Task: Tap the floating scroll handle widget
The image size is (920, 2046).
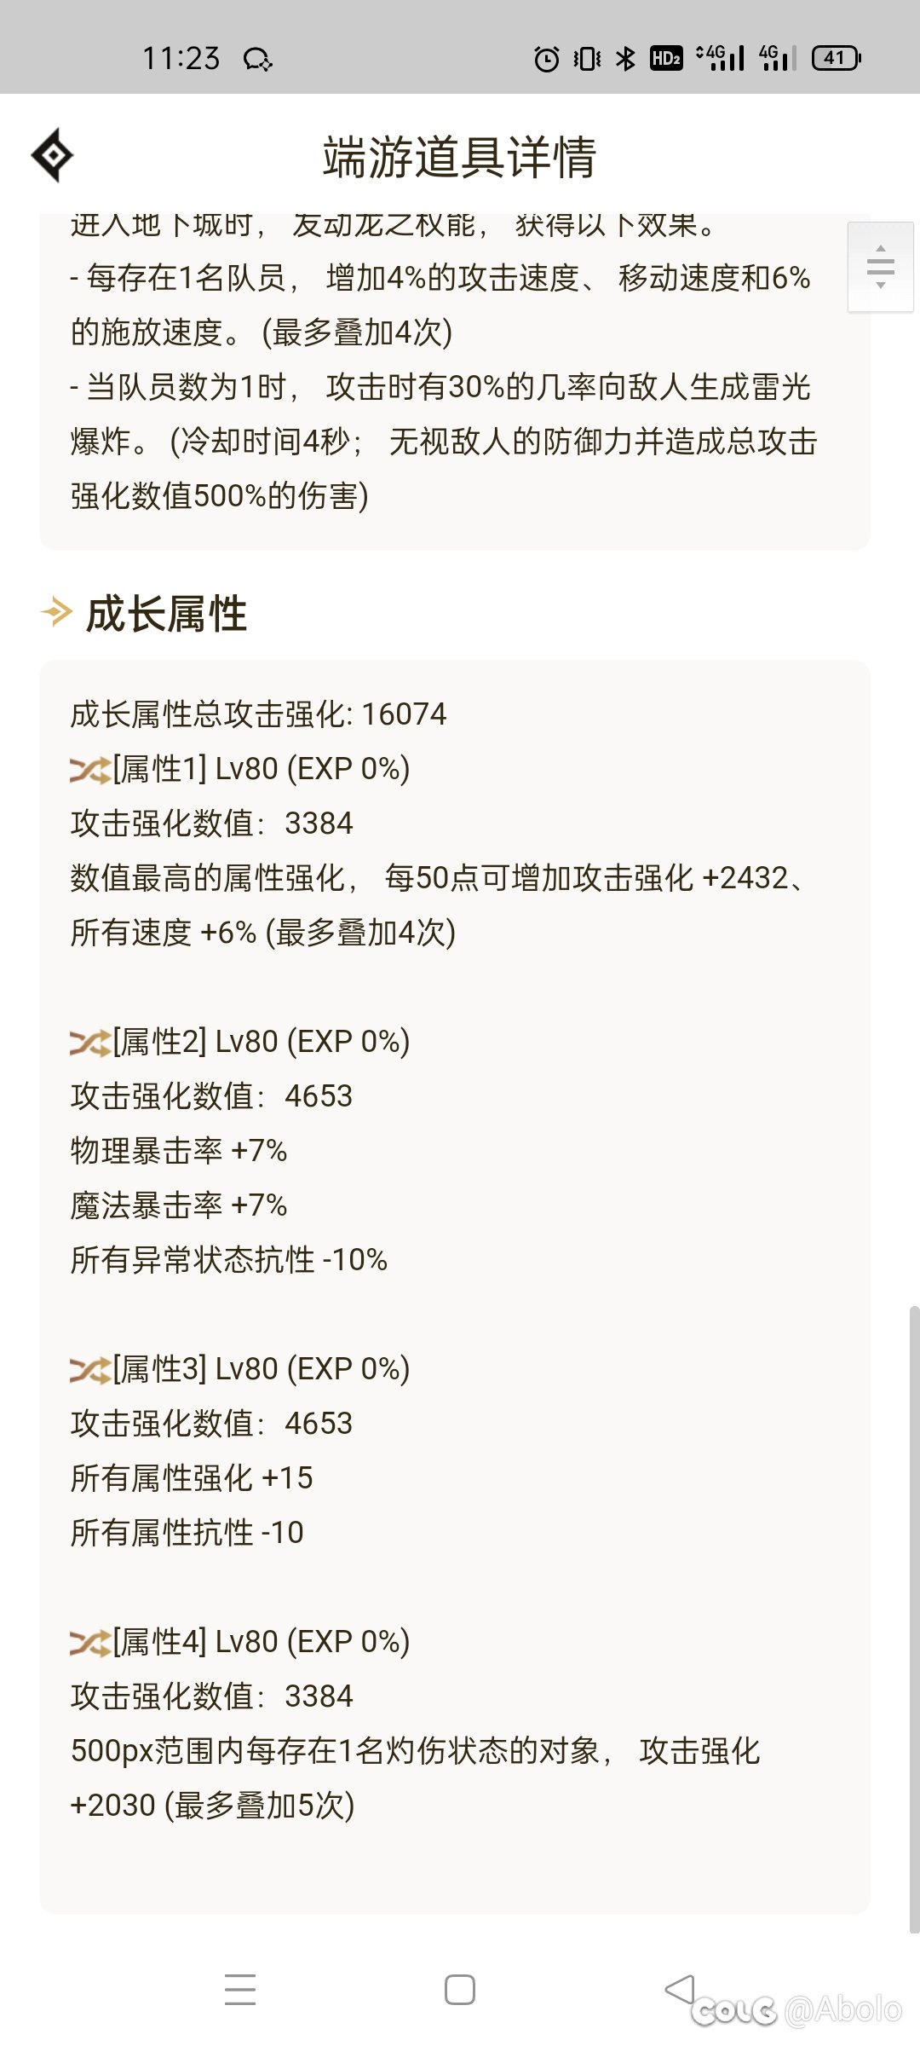Action: coord(881,267)
